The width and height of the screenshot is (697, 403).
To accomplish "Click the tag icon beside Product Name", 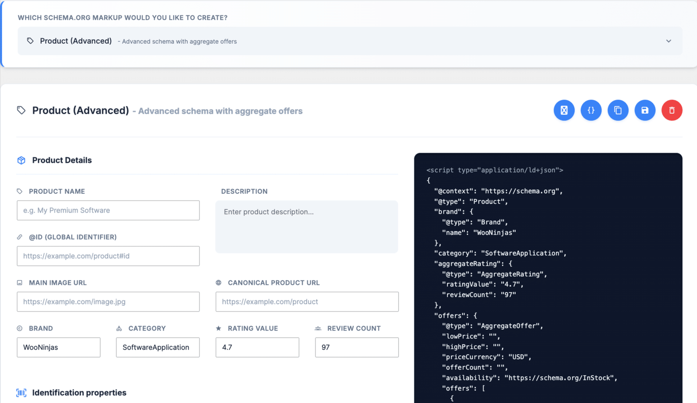I will [20, 191].
